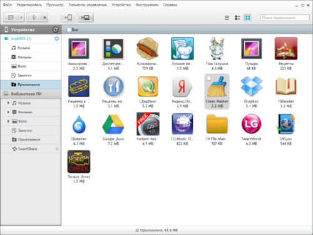Open device Заметки category
This screenshot has height=235, width=313.
click(x=31, y=75)
